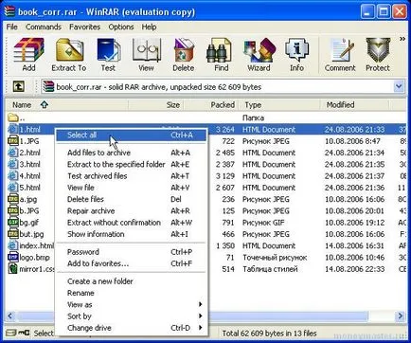Choose Test archived files

tap(131, 176)
